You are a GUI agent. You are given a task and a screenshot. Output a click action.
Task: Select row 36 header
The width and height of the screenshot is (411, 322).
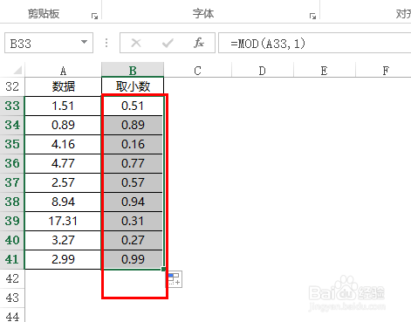[x=12, y=163]
